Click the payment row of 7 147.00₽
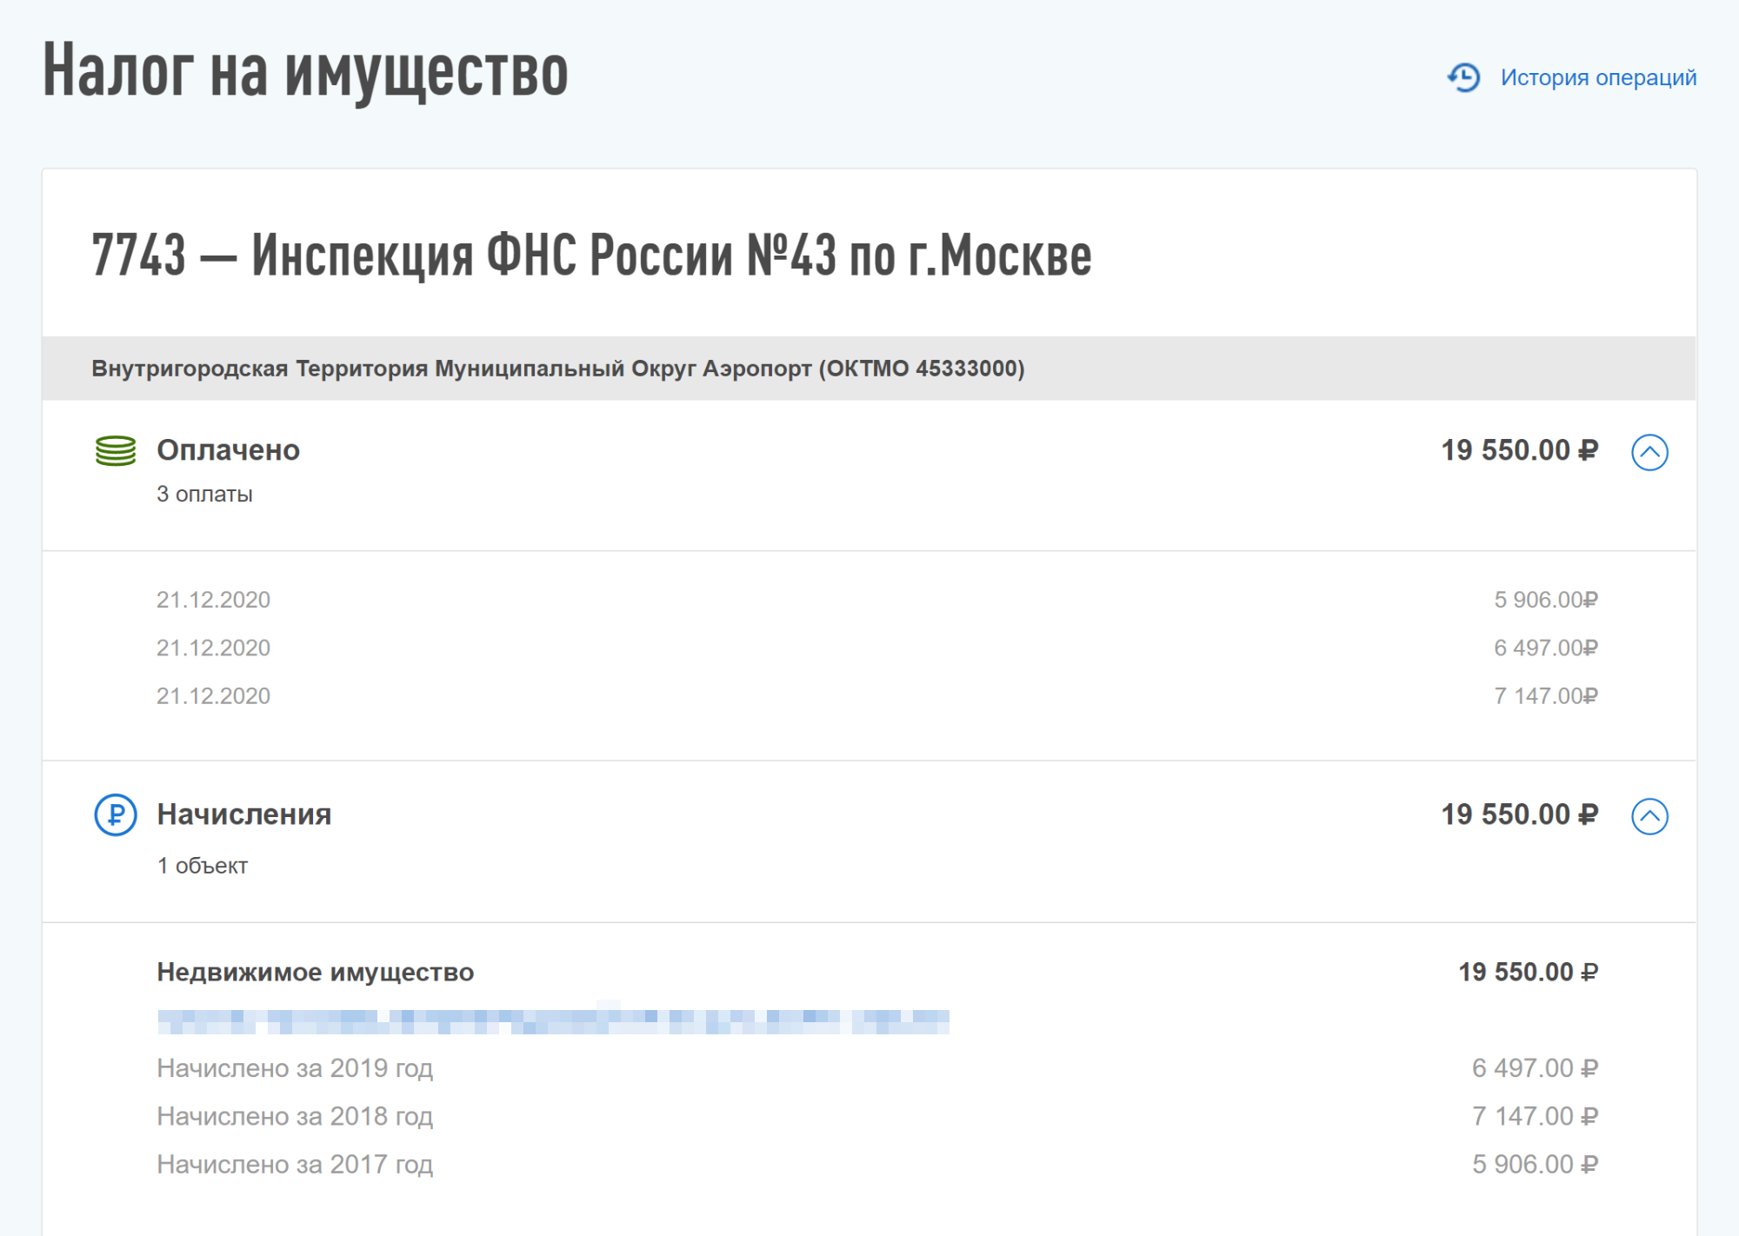Viewport: 1739px width, 1236px height. click(x=876, y=695)
